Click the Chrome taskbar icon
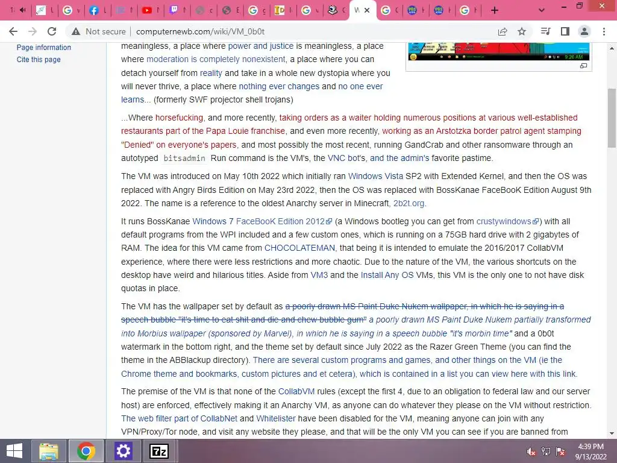The height and width of the screenshot is (463, 617). coord(86,451)
